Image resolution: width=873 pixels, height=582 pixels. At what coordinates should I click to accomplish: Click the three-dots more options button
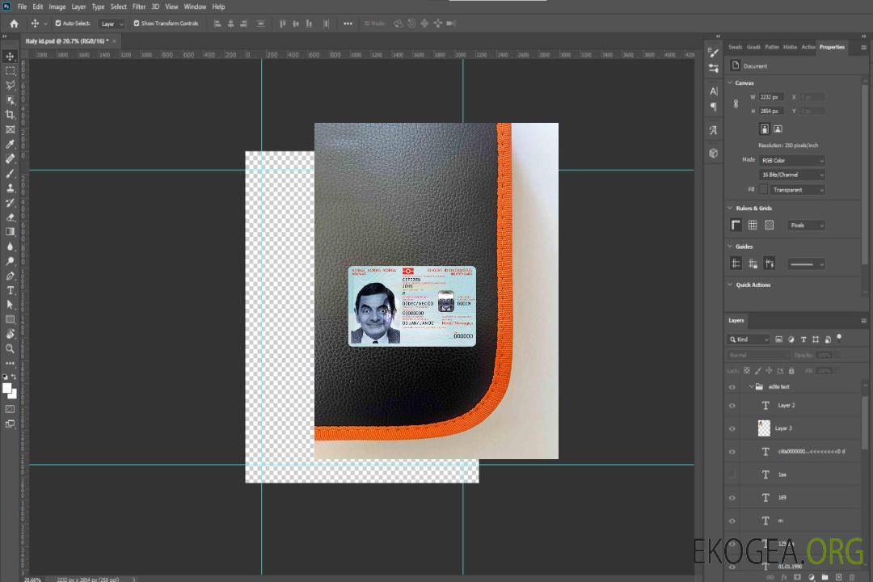tap(348, 23)
